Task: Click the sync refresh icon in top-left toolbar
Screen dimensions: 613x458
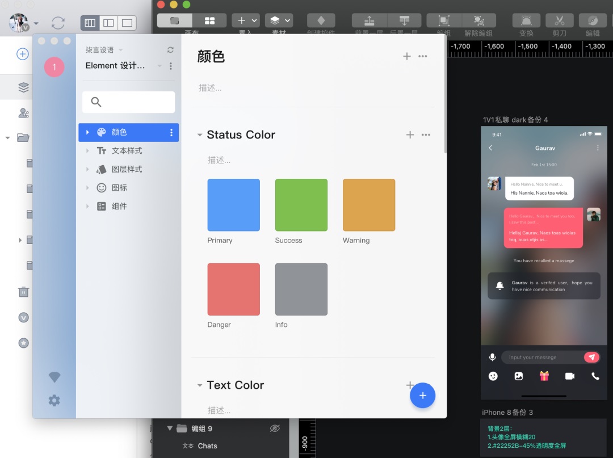Action: [x=58, y=23]
